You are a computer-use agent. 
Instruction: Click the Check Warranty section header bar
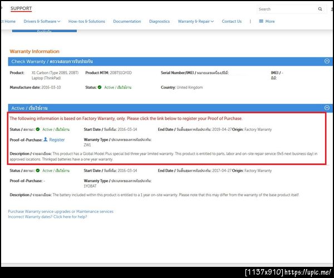[x=170, y=61]
